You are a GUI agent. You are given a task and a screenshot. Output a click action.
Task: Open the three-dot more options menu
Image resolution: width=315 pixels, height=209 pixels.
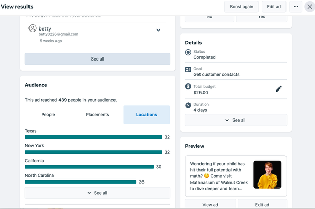(296, 7)
